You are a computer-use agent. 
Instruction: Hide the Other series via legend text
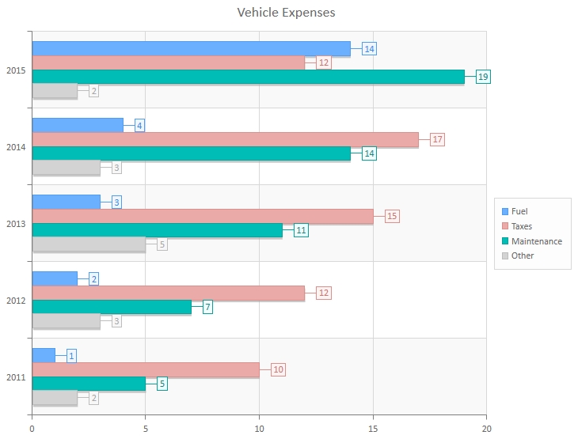523,255
